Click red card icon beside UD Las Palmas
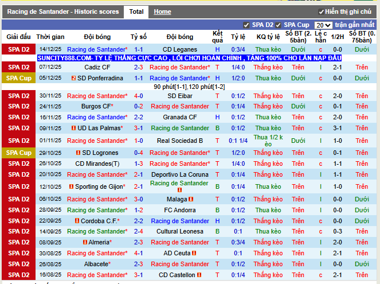The height and width of the screenshot is (284, 380). (x=74, y=128)
